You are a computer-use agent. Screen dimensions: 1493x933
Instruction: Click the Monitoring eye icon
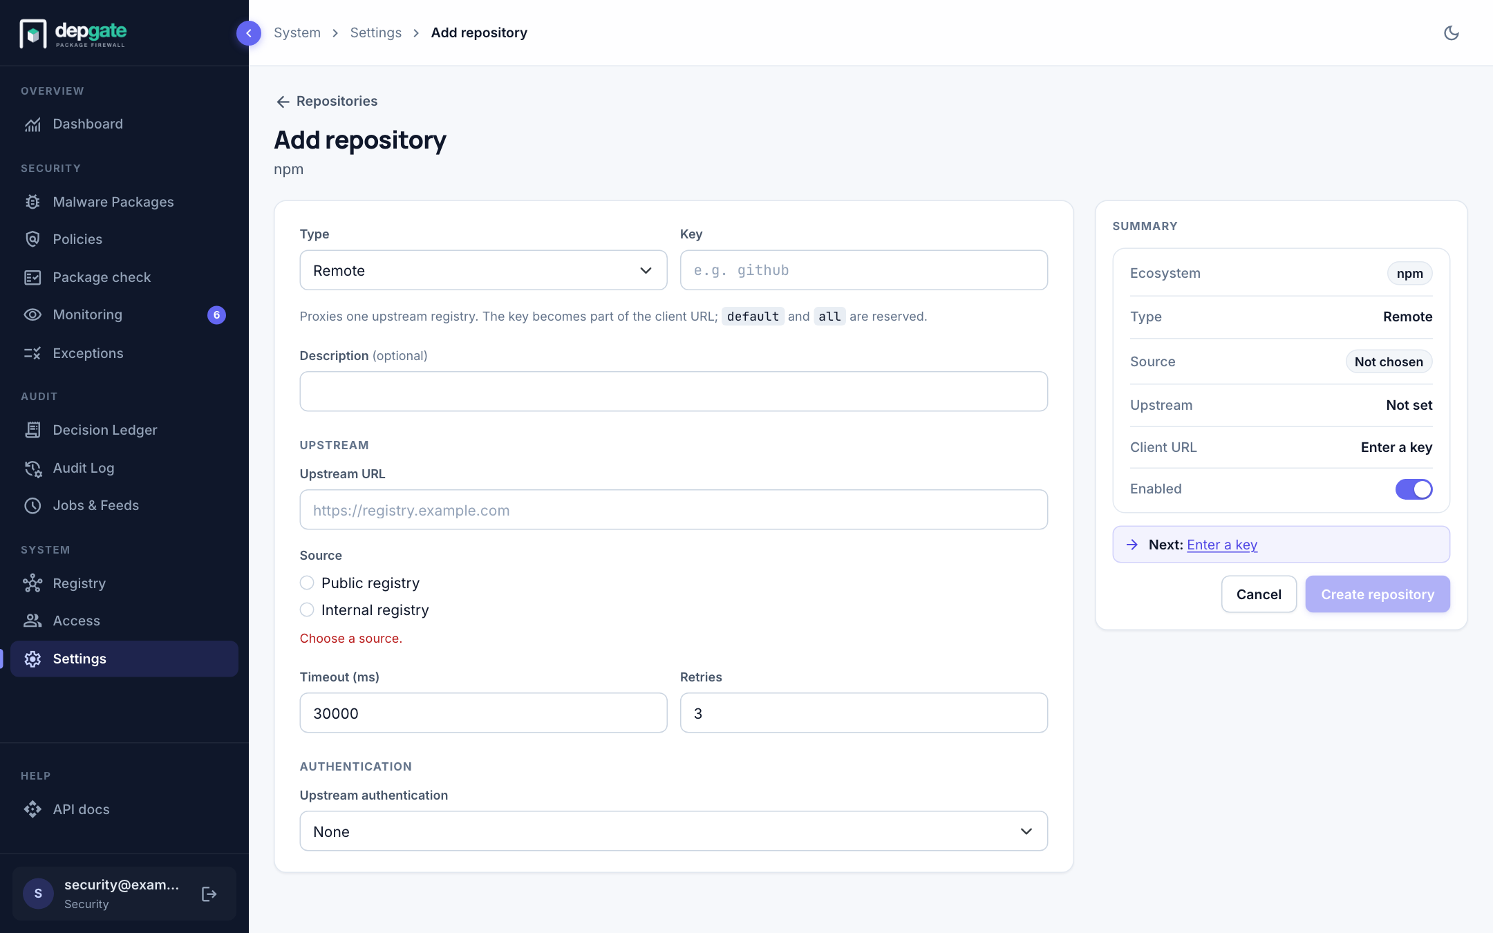(32, 314)
